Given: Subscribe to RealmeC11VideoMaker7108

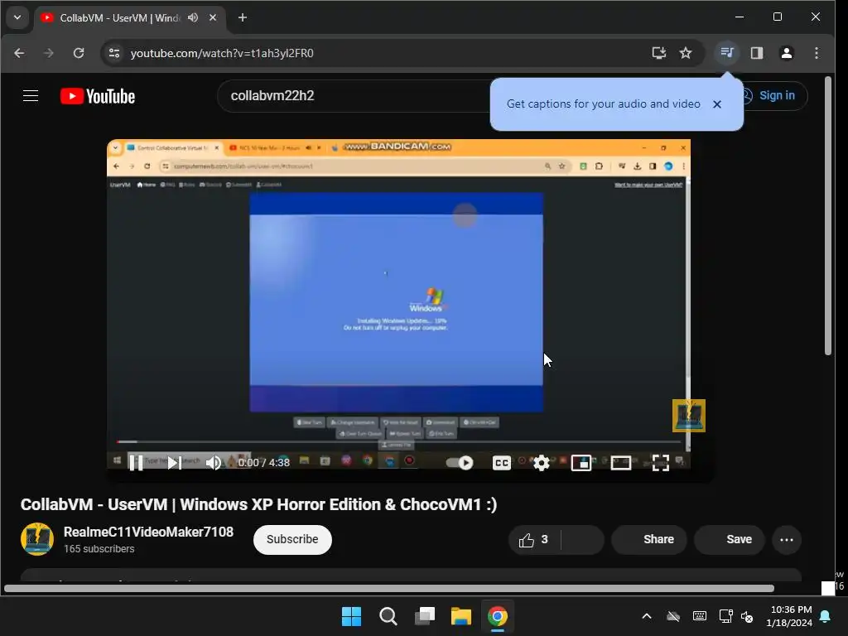Looking at the screenshot, I should tap(292, 539).
